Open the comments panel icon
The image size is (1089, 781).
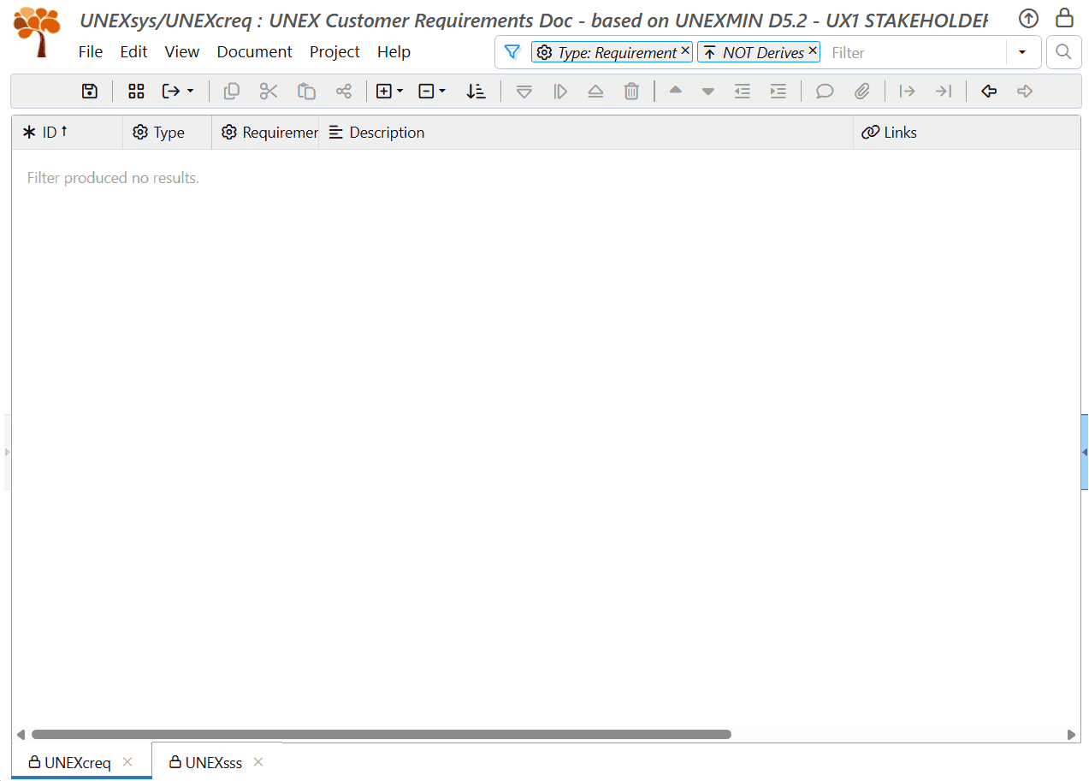(823, 91)
